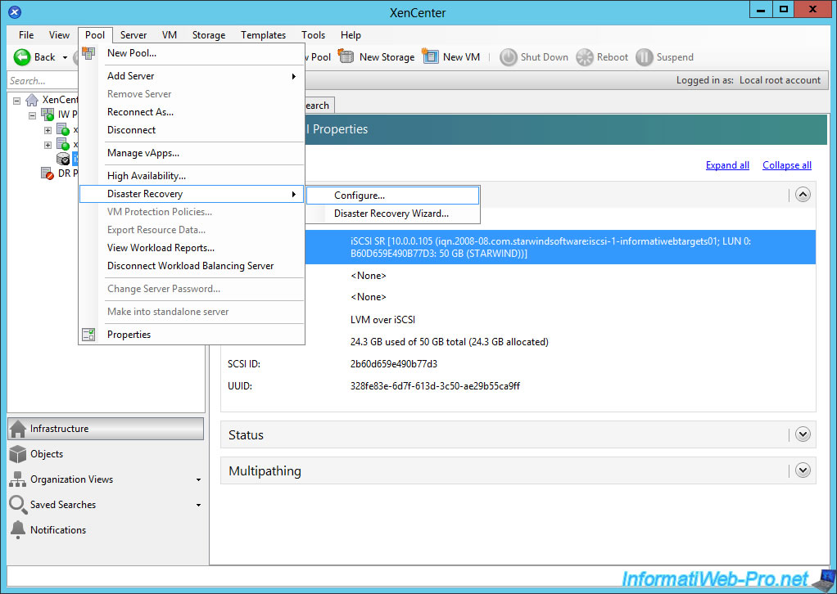Open the Server menu
Screen dimensions: 837x594
click(133, 34)
